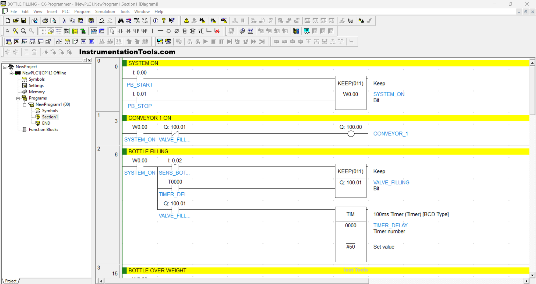Click the vertical scrollbar down arrow
Image resolution: width=536 pixels, height=284 pixels.
[x=532, y=275]
